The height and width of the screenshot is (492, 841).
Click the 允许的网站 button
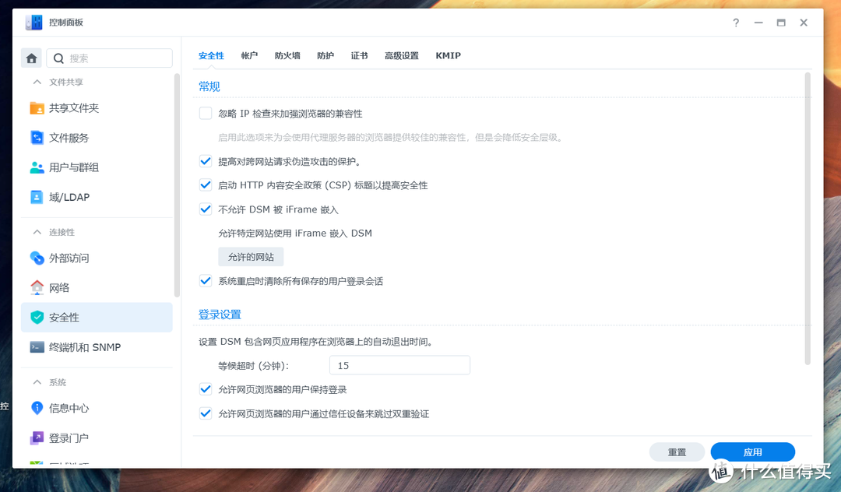tap(250, 256)
